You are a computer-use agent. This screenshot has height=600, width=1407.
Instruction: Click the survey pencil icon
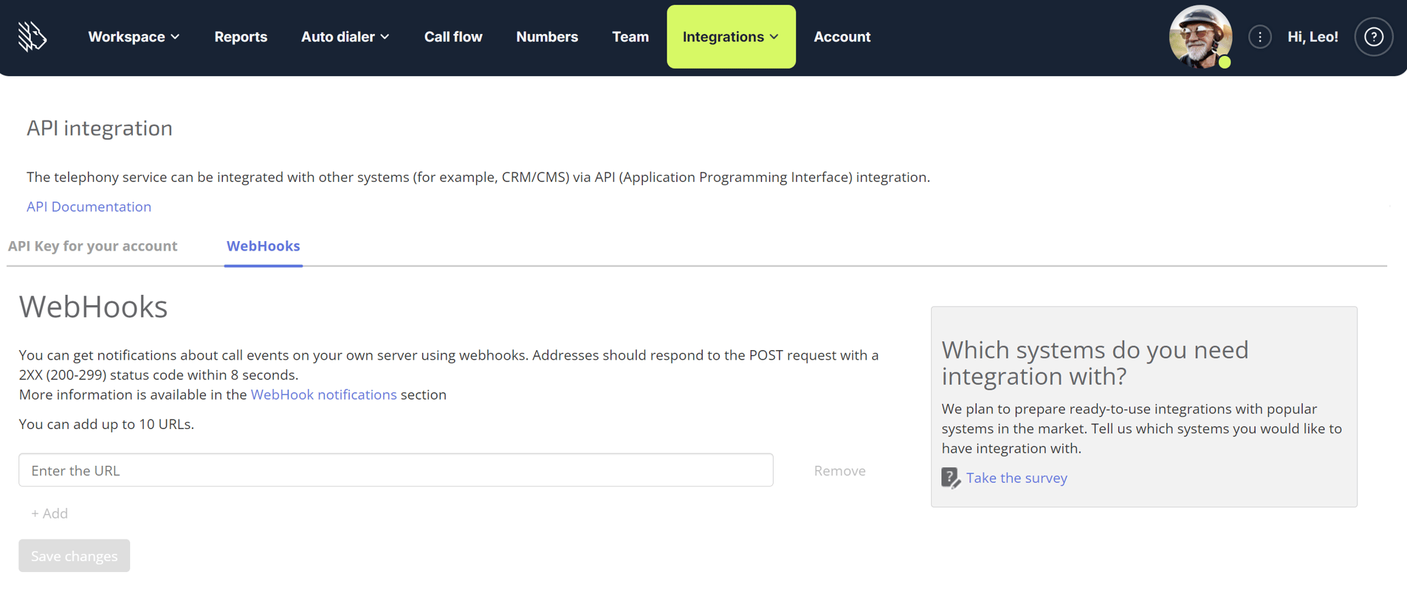(x=950, y=477)
